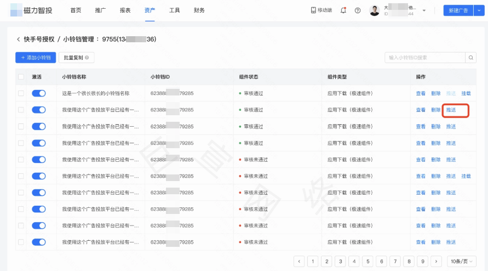Open the 工具 menu
The image size is (488, 271).
[174, 10]
